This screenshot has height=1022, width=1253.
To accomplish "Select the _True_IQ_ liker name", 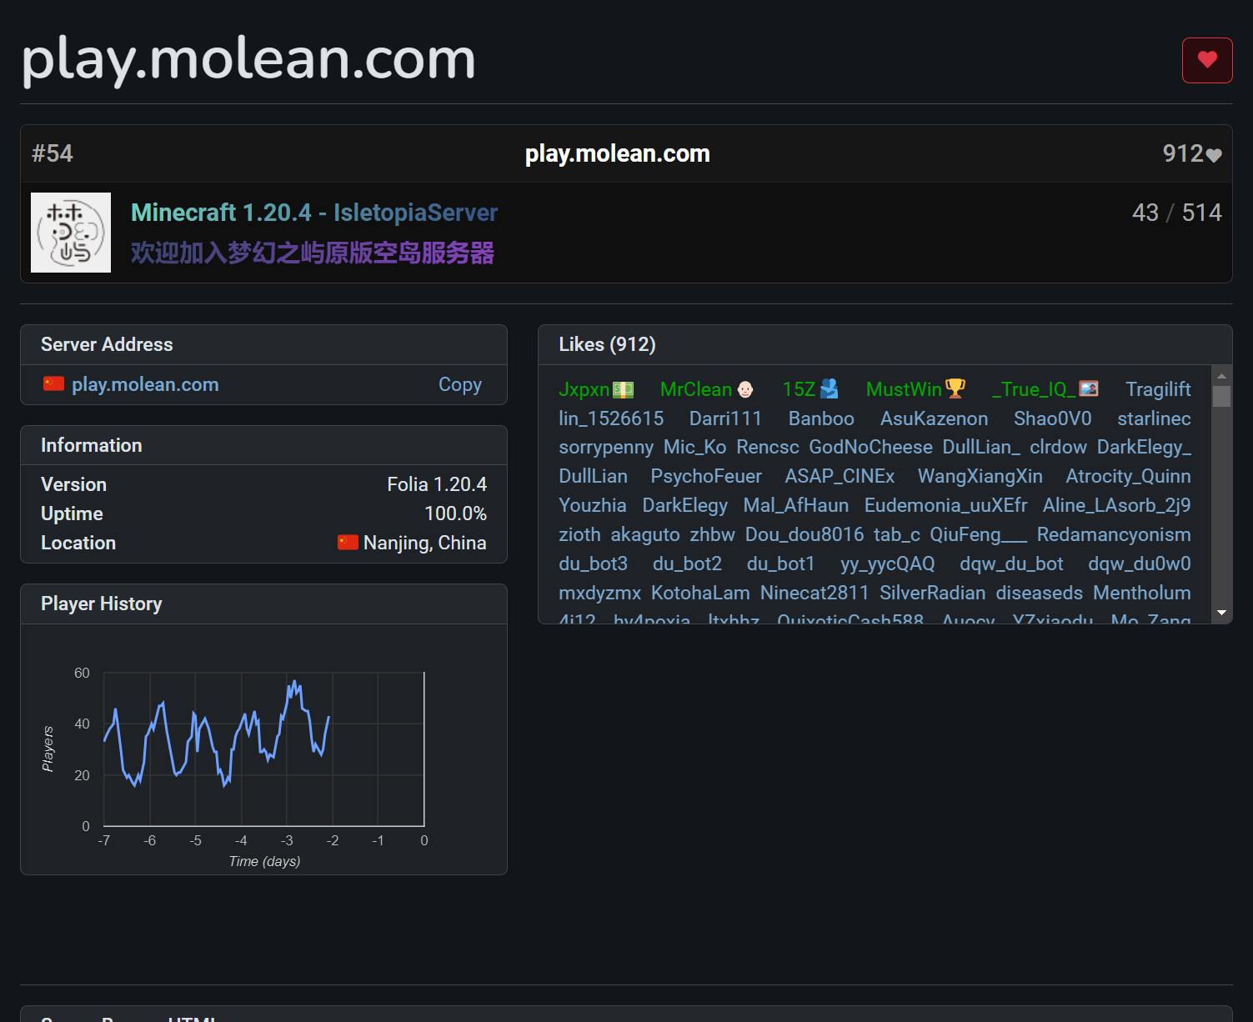I will click(1034, 389).
